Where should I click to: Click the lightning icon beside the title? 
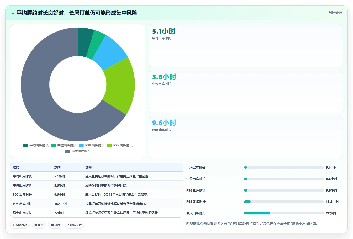tap(12, 13)
